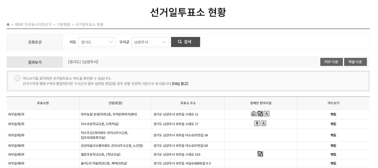Image resolution: width=378 pixels, height=168 pixels.
Task: Open the 기본현황 breadcrumb link
Action: point(63,25)
